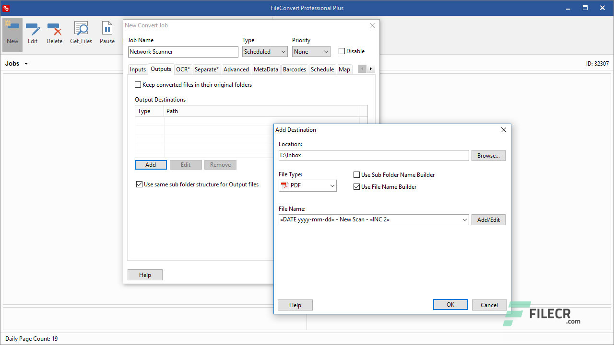Uncheck Use File Name Builder
Image resolution: width=614 pixels, height=345 pixels.
pyautogui.click(x=356, y=187)
